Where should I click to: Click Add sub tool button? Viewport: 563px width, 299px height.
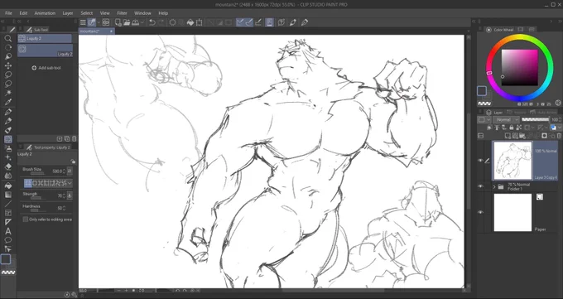[46, 68]
